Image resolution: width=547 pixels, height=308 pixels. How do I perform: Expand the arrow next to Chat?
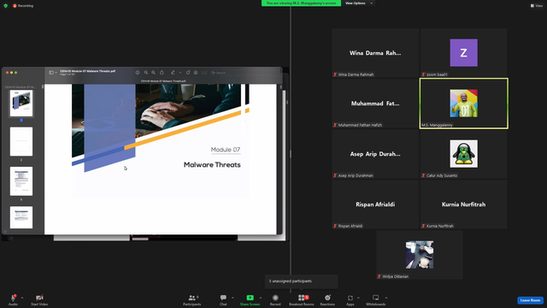(x=232, y=298)
